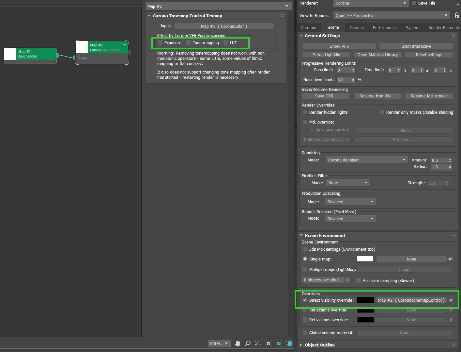Click Pan to Selected teal hand icon
461x352 pixels.
click(289, 344)
